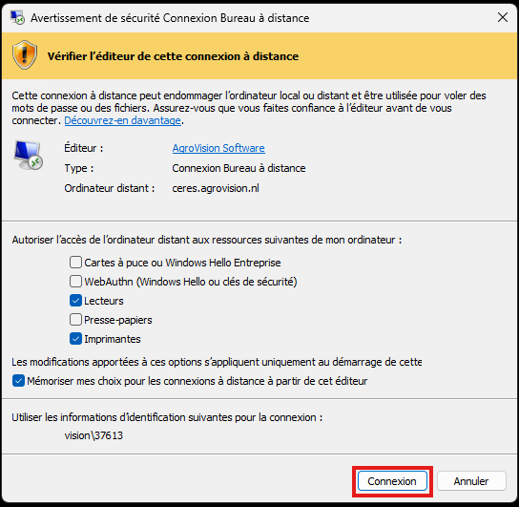
Task: Click the remote computer monitor icon
Action: pyautogui.click(x=28, y=155)
